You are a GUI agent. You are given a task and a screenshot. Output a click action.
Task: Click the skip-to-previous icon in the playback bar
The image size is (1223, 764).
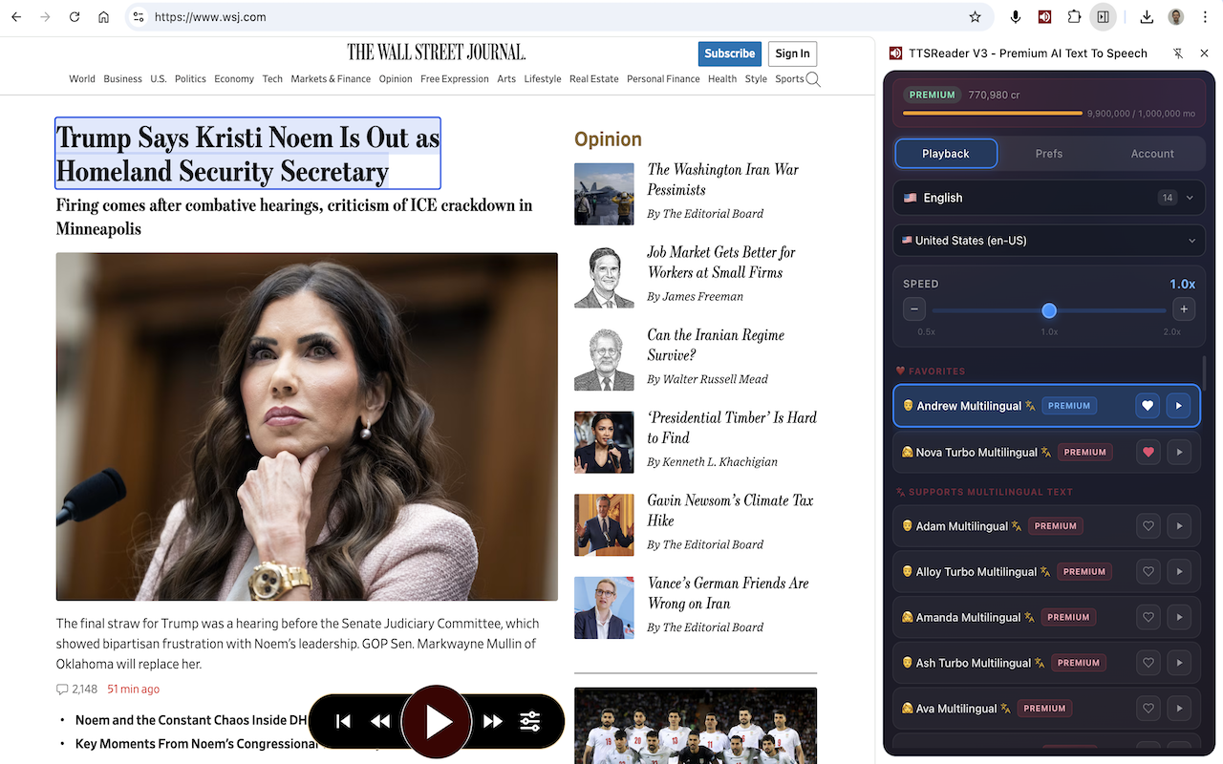(343, 721)
